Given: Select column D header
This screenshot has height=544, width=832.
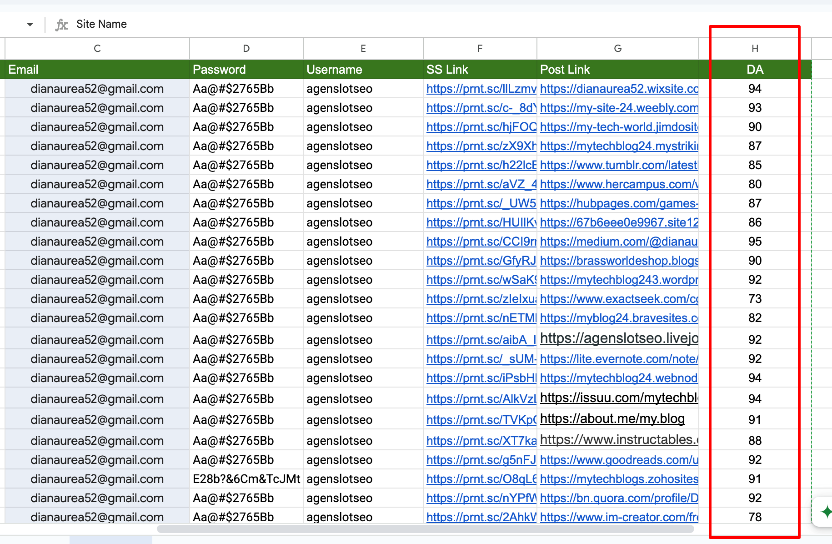Looking at the screenshot, I should pos(246,49).
